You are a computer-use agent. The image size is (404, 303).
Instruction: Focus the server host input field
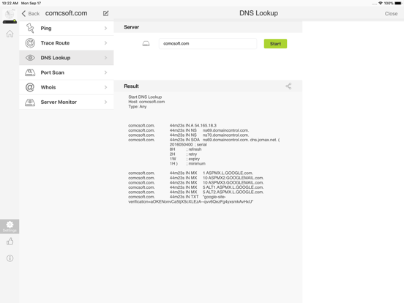point(208,43)
